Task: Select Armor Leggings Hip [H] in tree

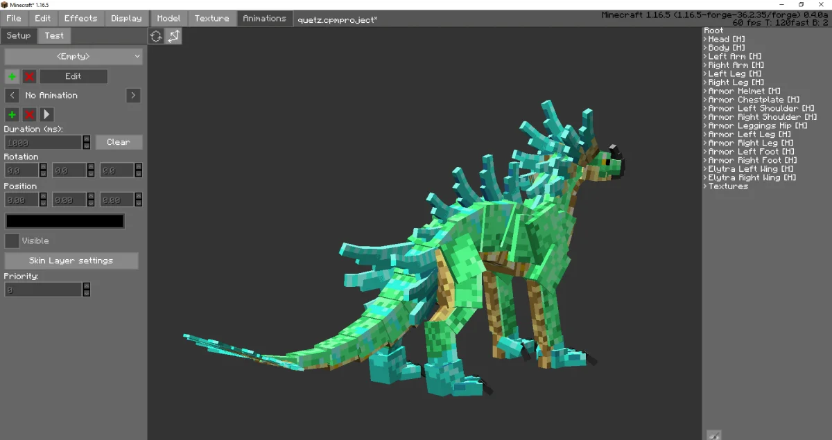Action: [x=758, y=126]
